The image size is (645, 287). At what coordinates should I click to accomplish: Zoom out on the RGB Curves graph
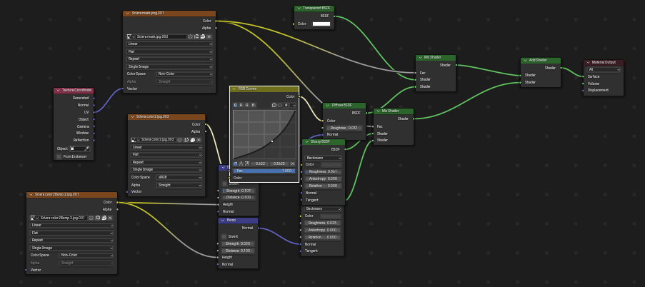[280, 105]
